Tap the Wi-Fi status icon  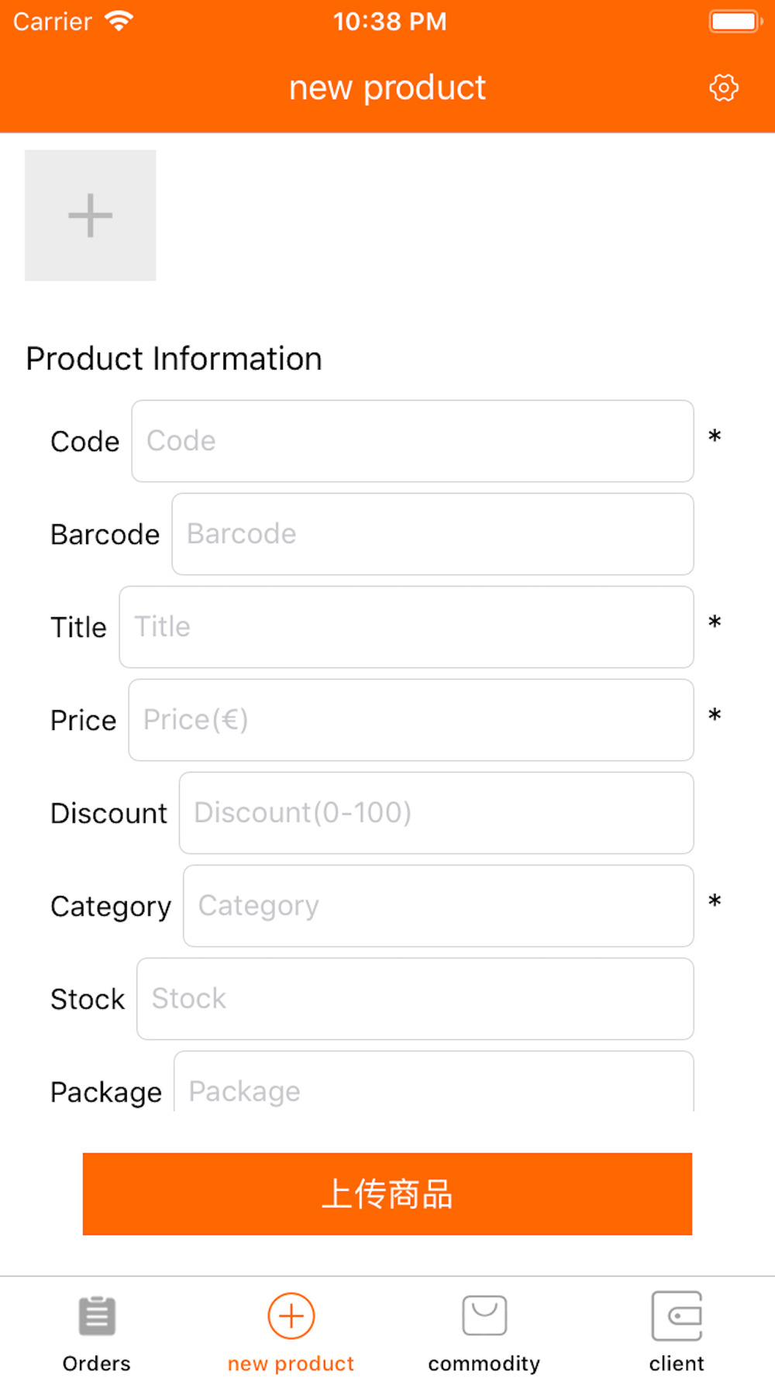tap(119, 21)
